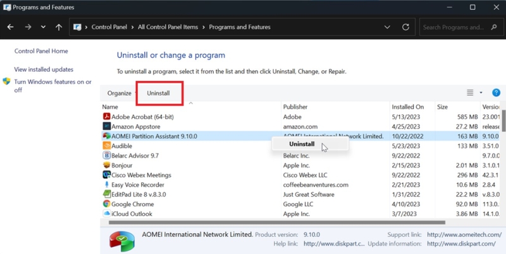The image size is (506, 254).
Task: Sort by the Name column header
Action: 110,107
